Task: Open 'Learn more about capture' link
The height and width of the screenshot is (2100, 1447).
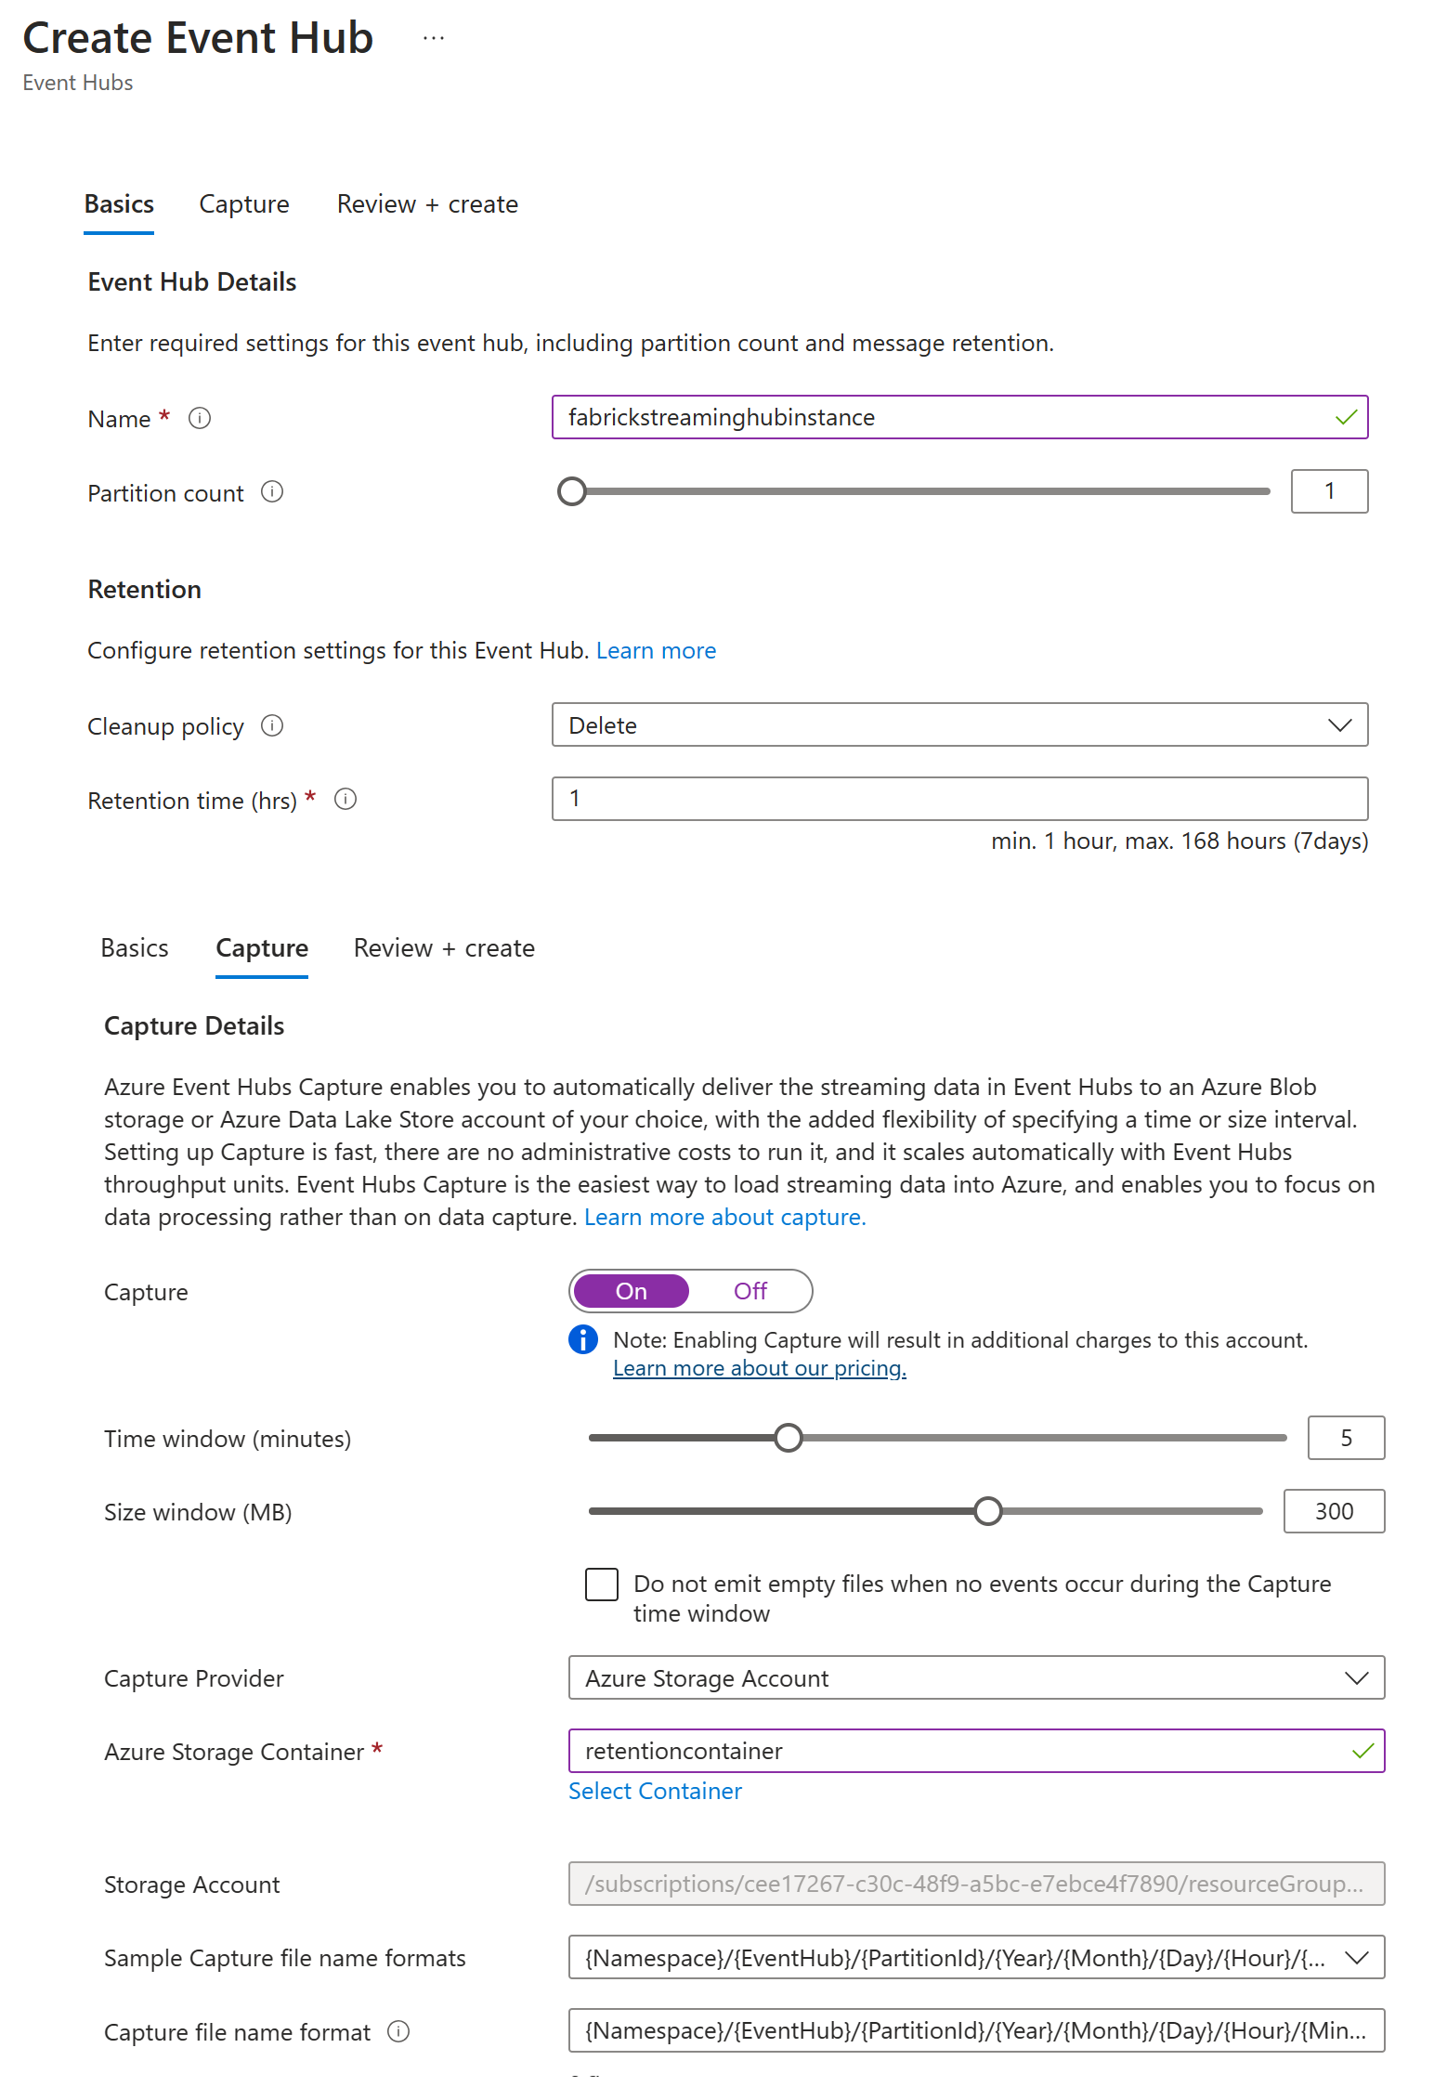Action: [724, 1218]
